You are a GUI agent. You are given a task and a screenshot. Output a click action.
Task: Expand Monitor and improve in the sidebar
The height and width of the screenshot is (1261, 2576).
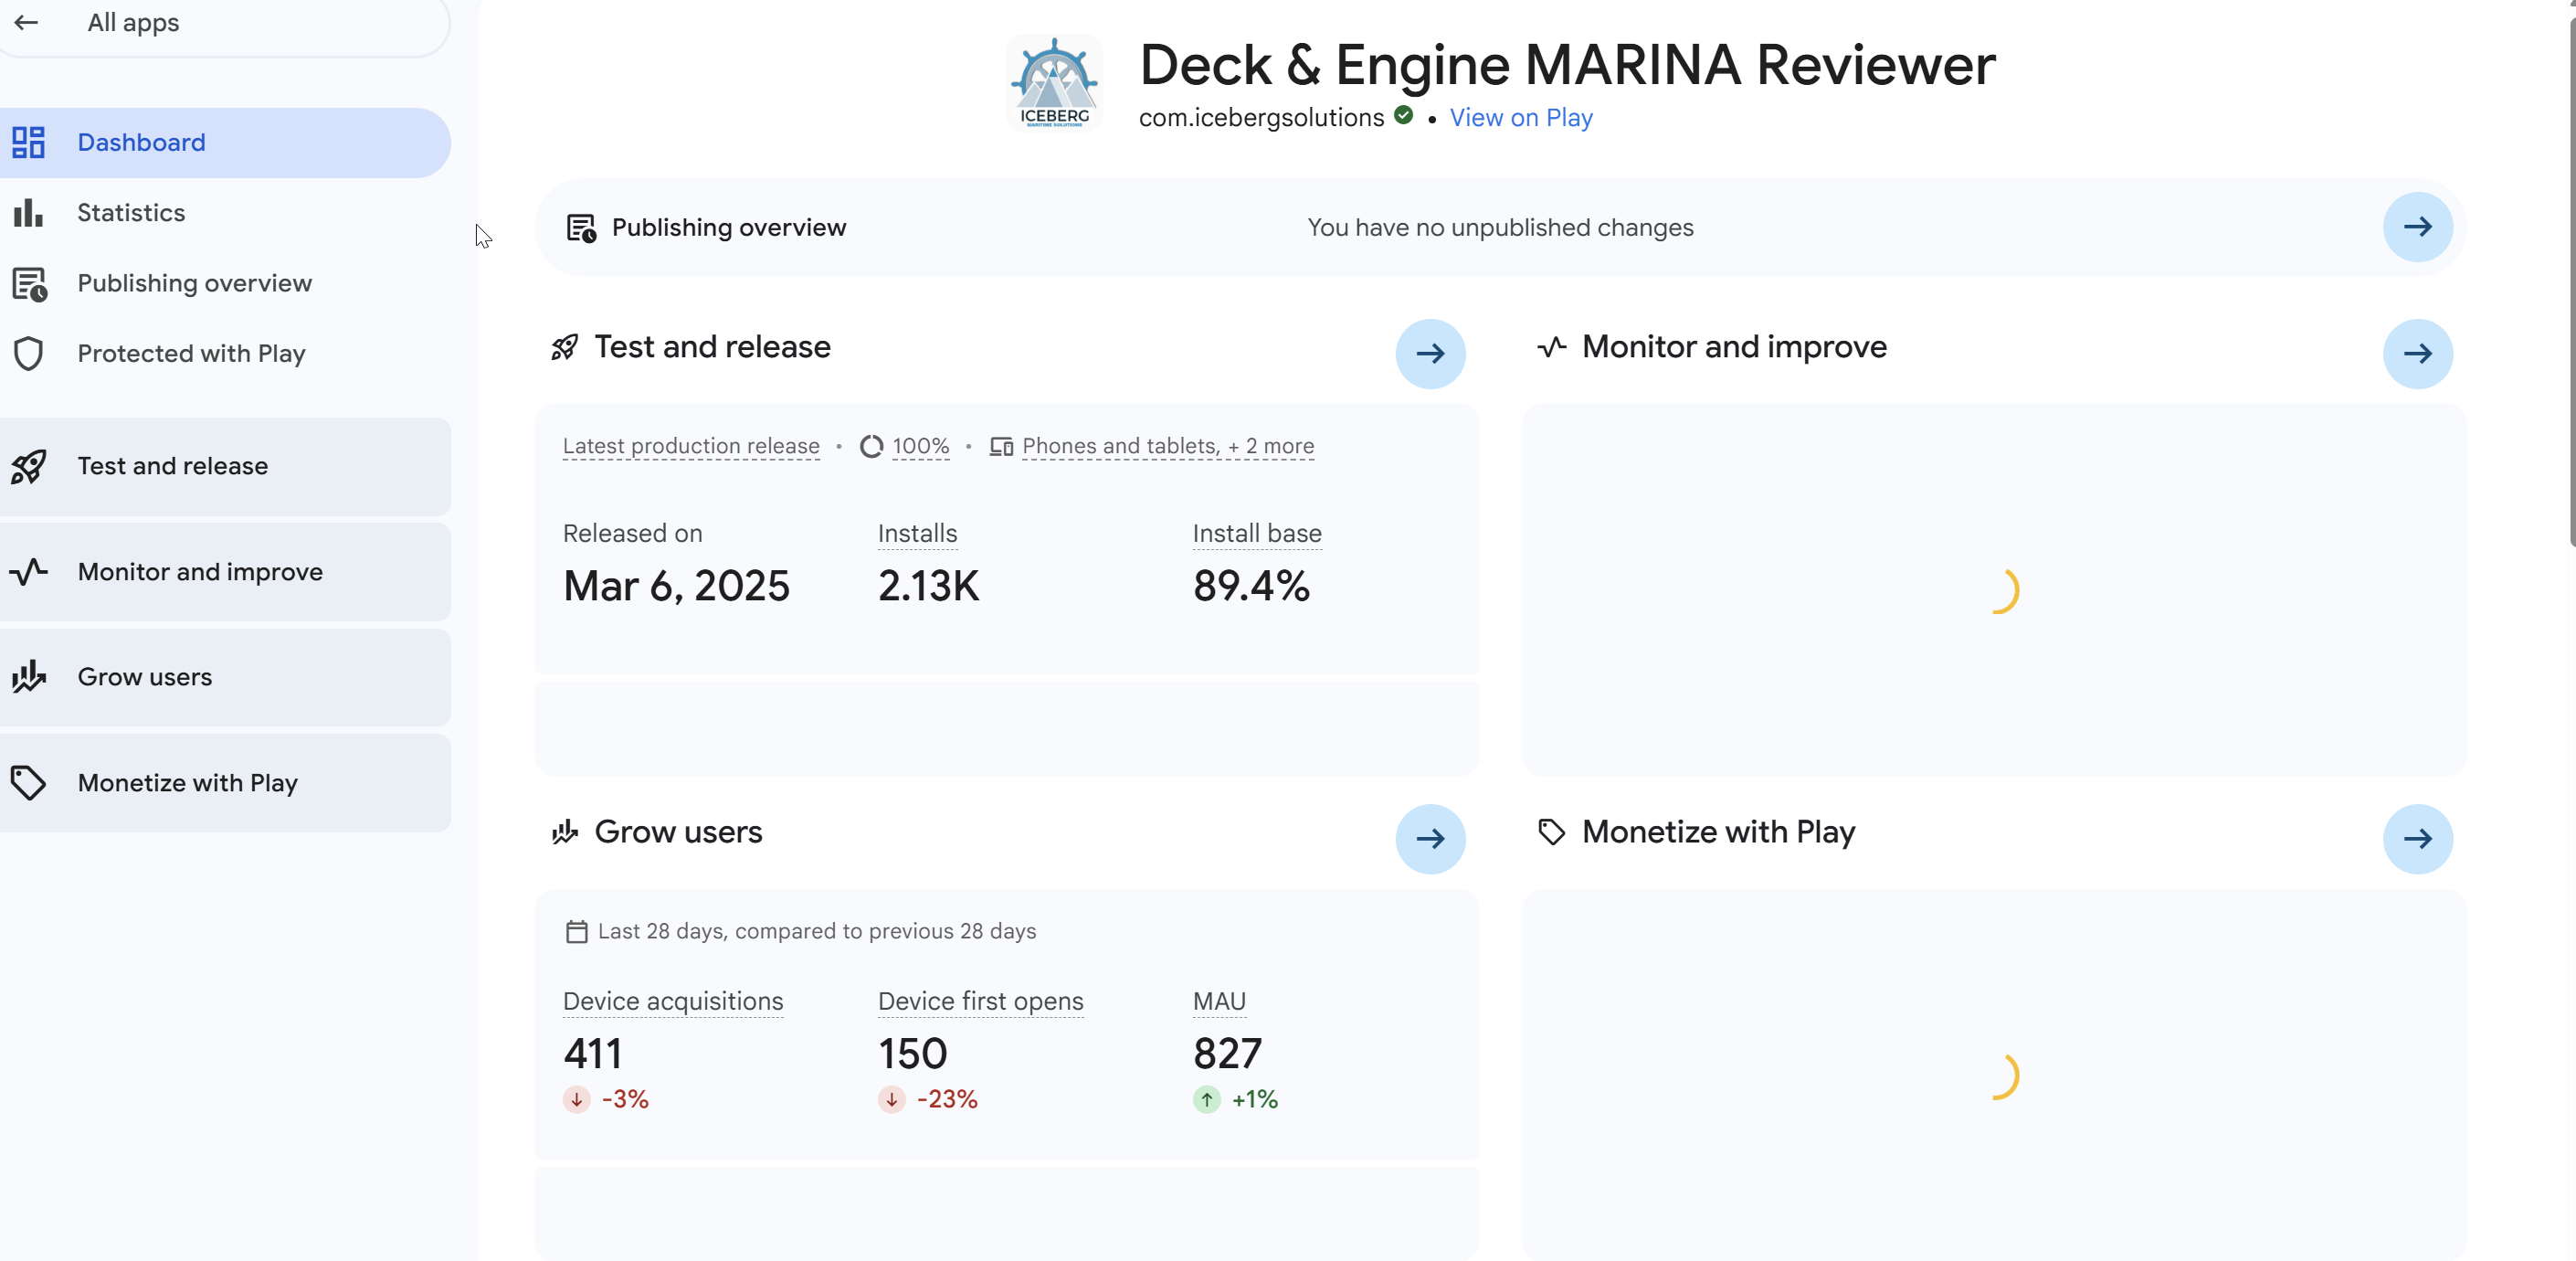(225, 571)
